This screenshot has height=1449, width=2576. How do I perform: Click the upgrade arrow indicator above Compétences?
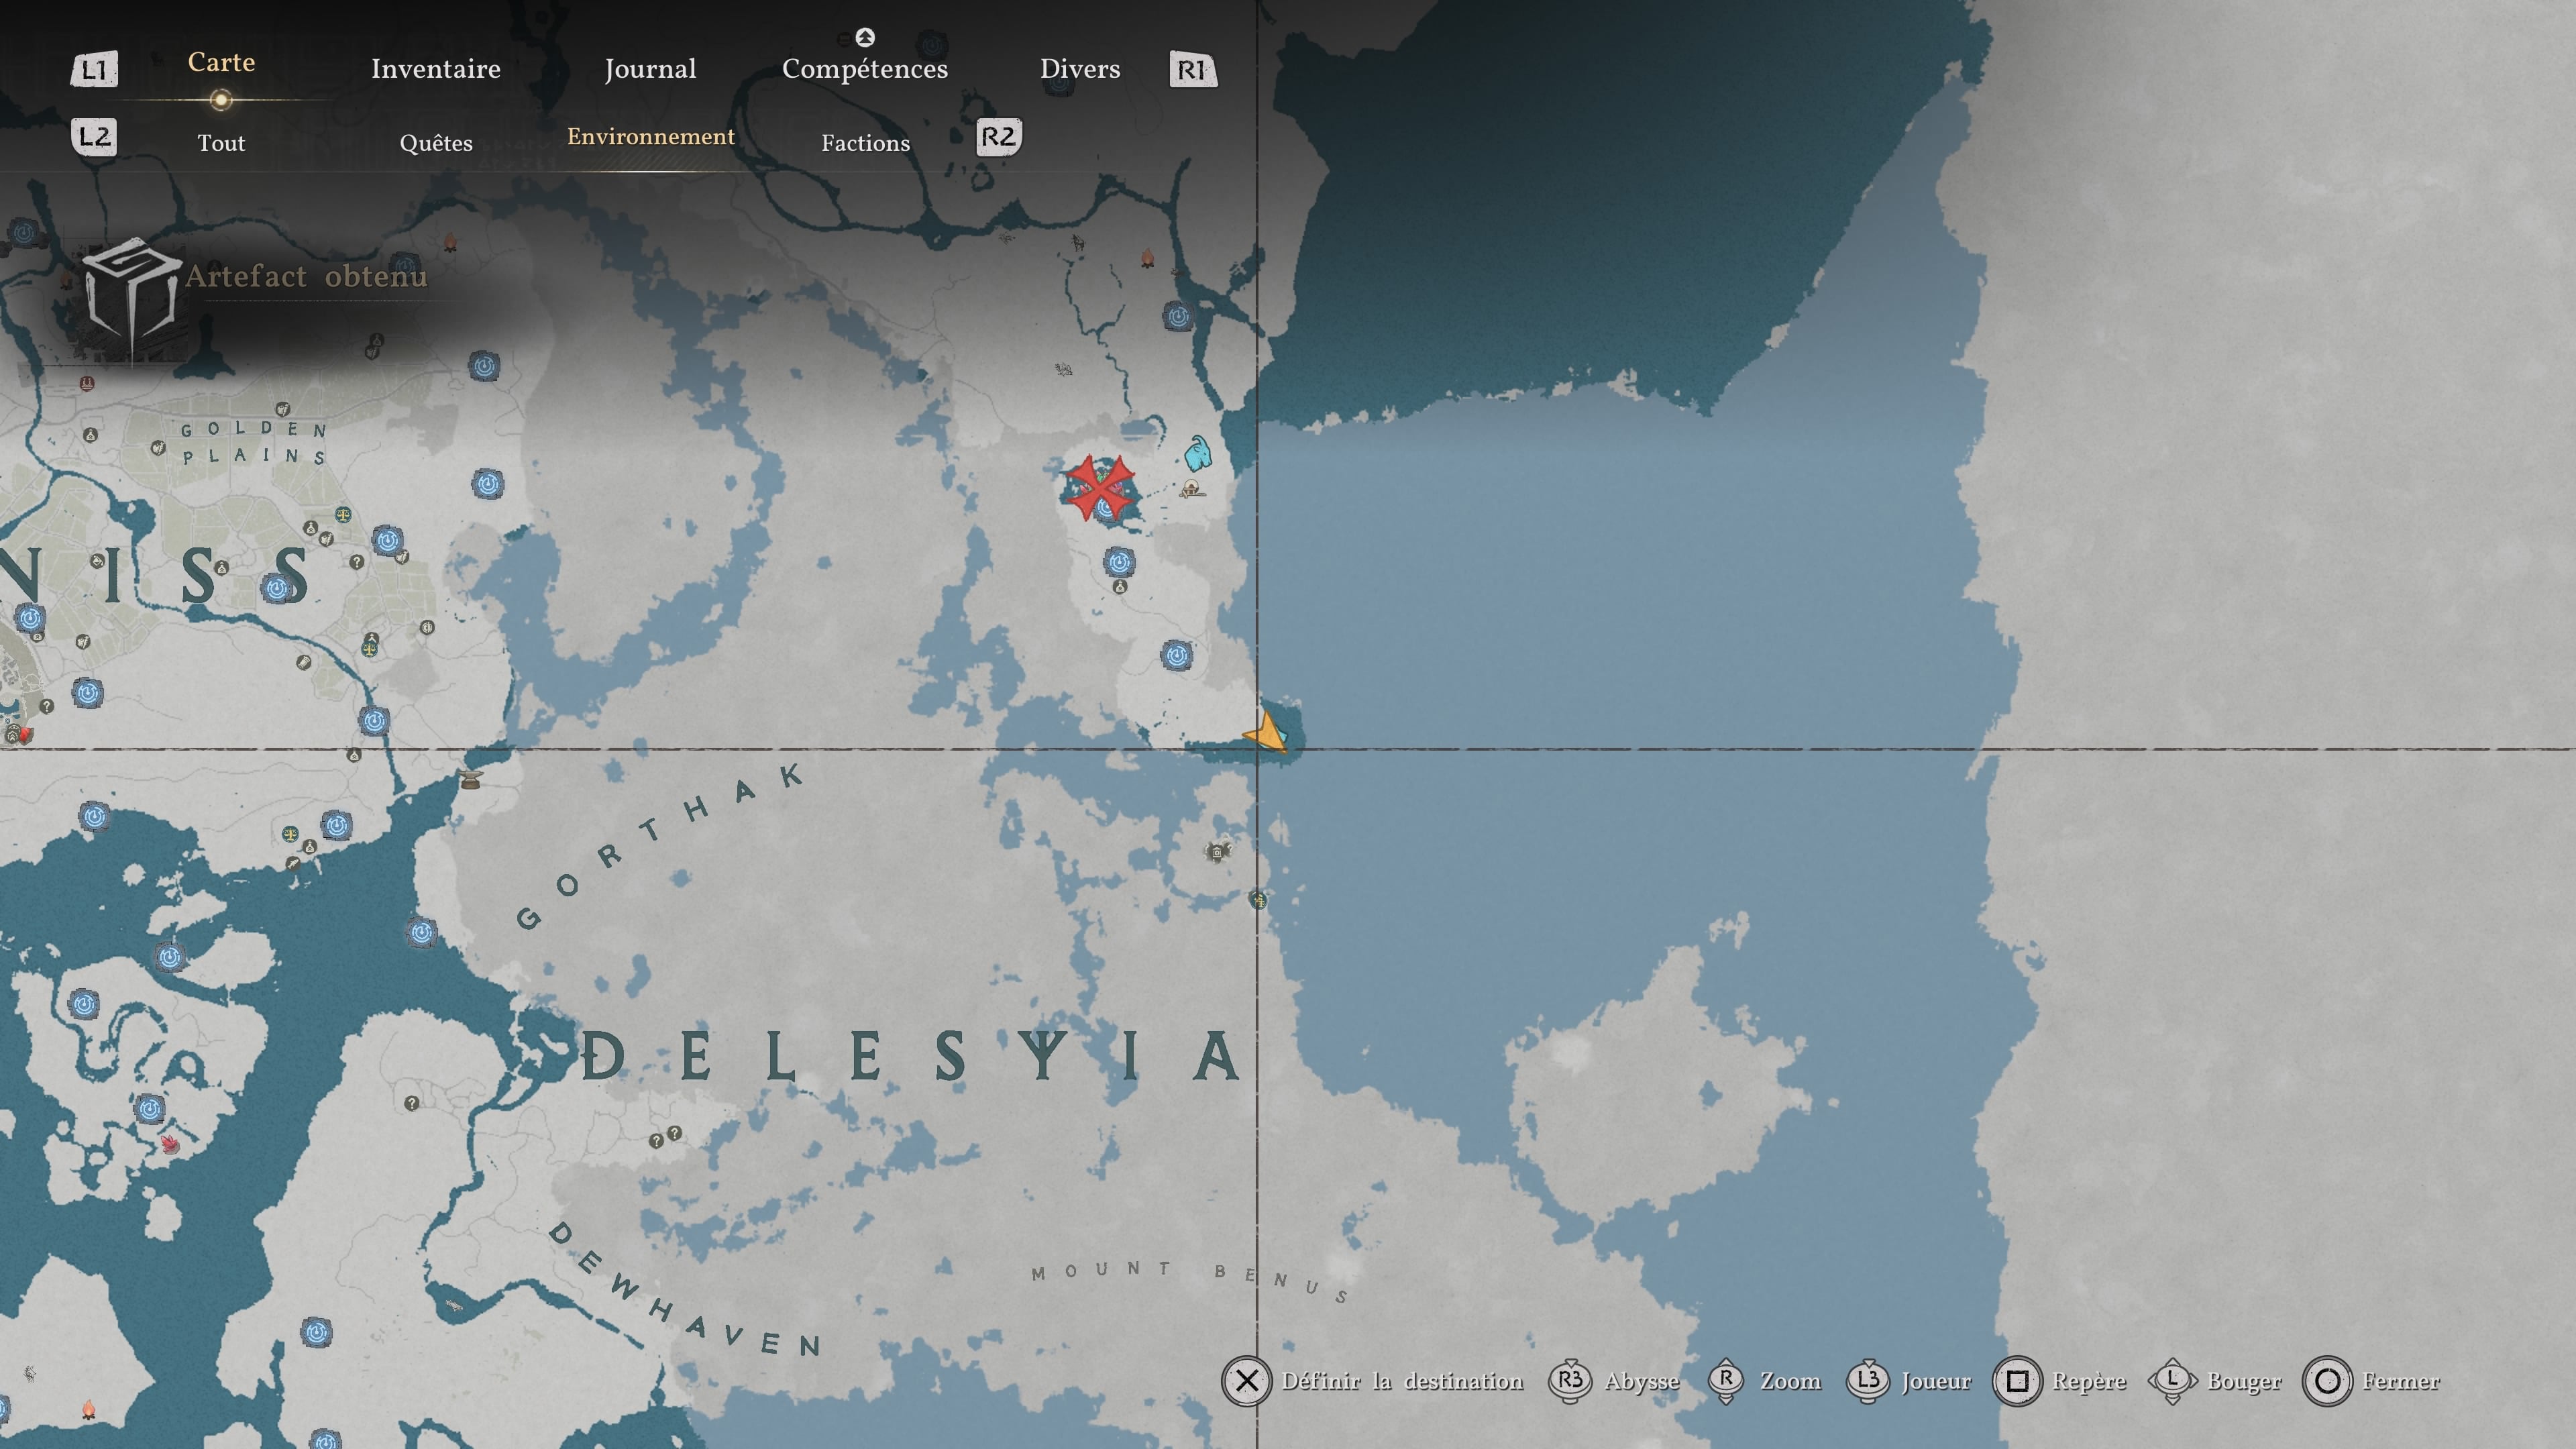865,37
